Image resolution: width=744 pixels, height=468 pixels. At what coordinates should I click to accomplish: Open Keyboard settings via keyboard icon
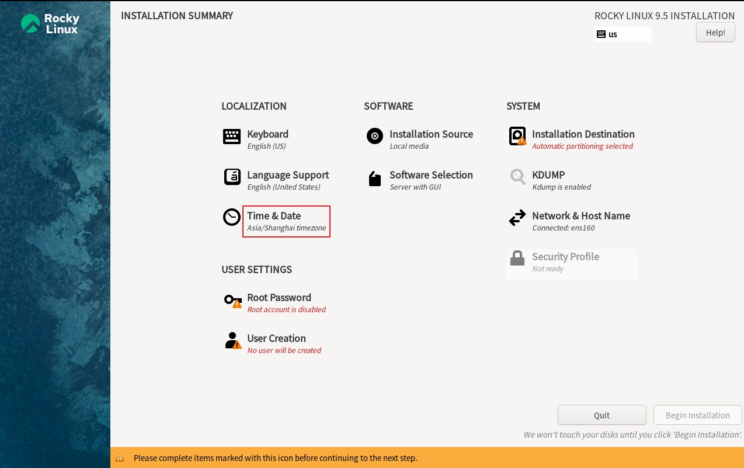(232, 137)
